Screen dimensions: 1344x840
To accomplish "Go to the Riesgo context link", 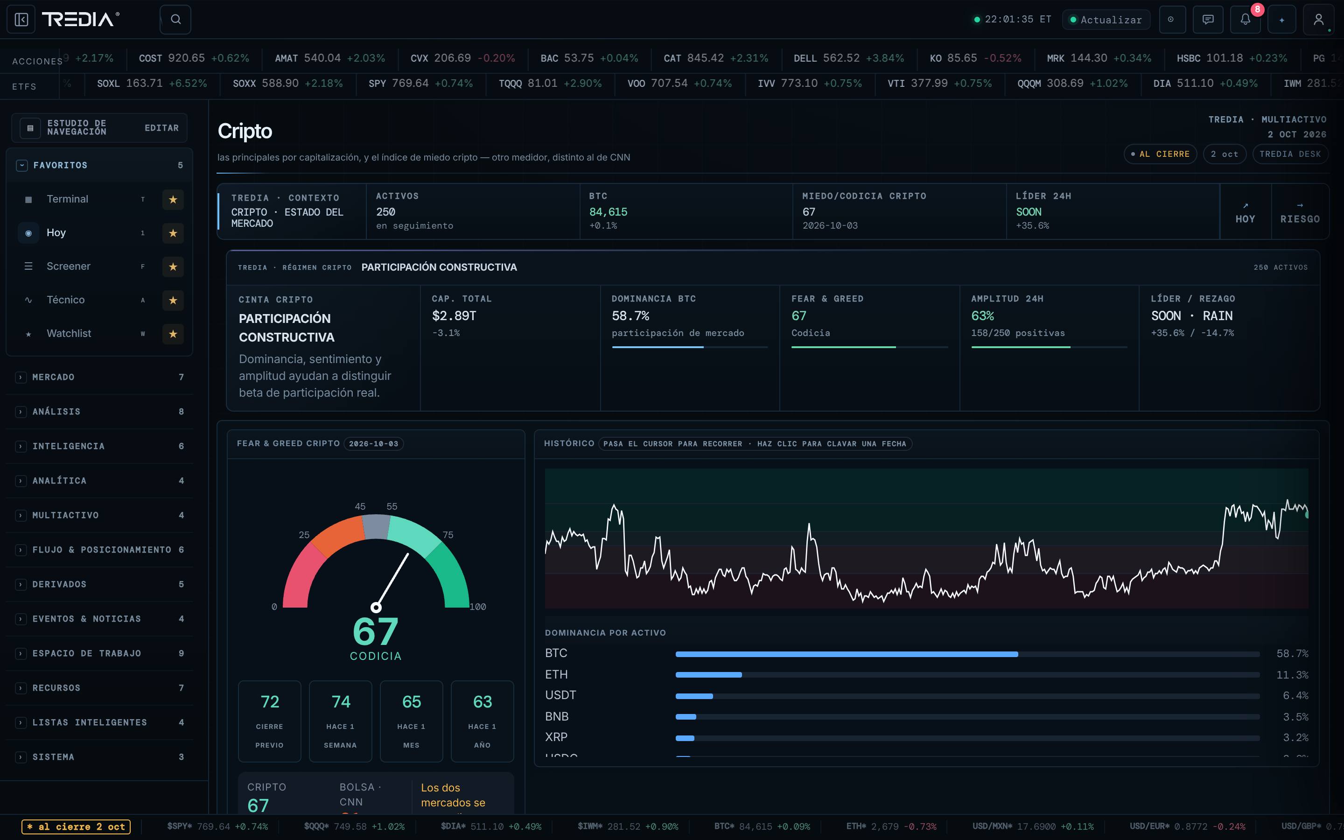I will tap(1300, 212).
